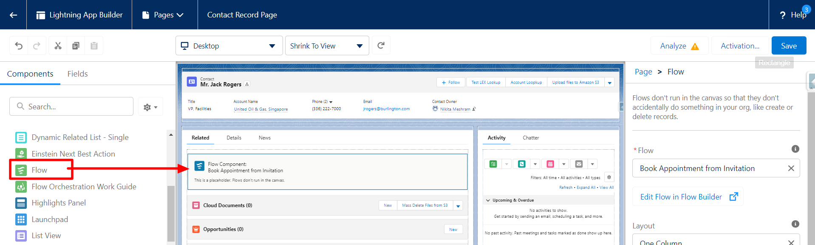Click the New Event calendar icon
Screen dimensions: 815x245
(550, 164)
